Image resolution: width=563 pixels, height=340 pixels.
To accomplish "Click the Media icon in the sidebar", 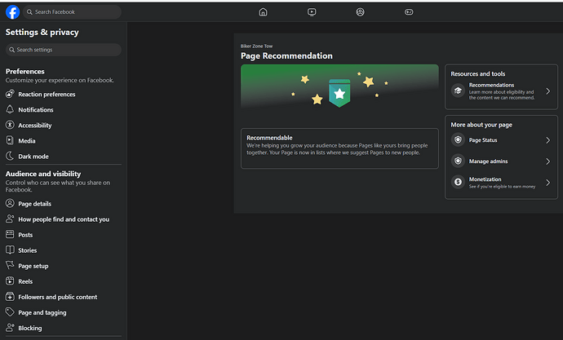I will coord(10,140).
